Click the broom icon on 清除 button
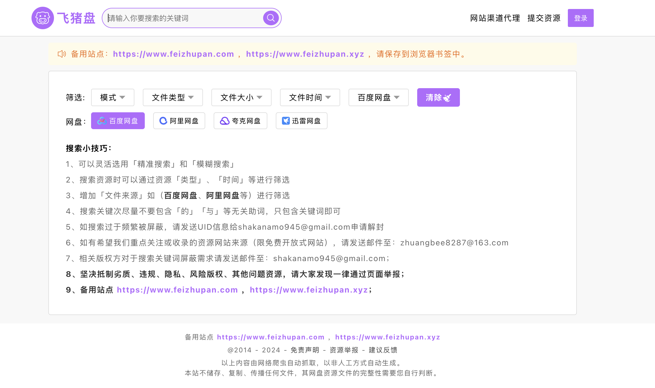 pyautogui.click(x=447, y=98)
